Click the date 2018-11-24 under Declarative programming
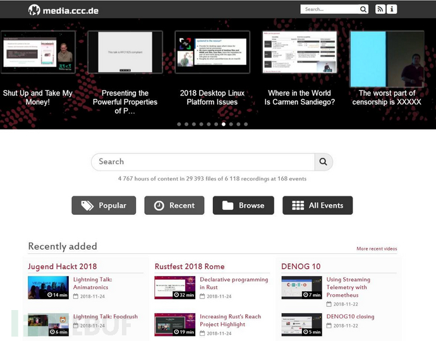The height and width of the screenshot is (341, 436). click(219, 297)
